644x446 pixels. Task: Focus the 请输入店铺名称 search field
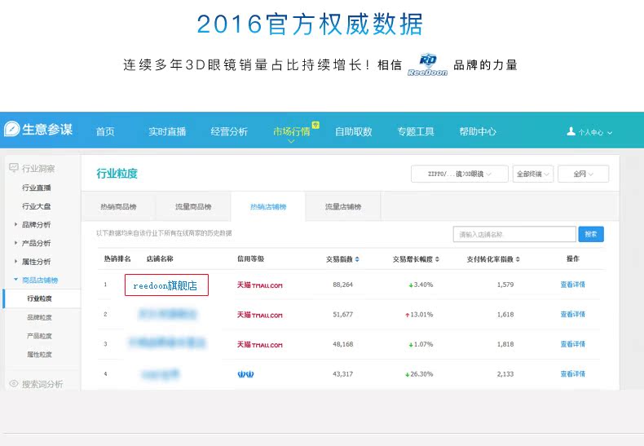(514, 234)
